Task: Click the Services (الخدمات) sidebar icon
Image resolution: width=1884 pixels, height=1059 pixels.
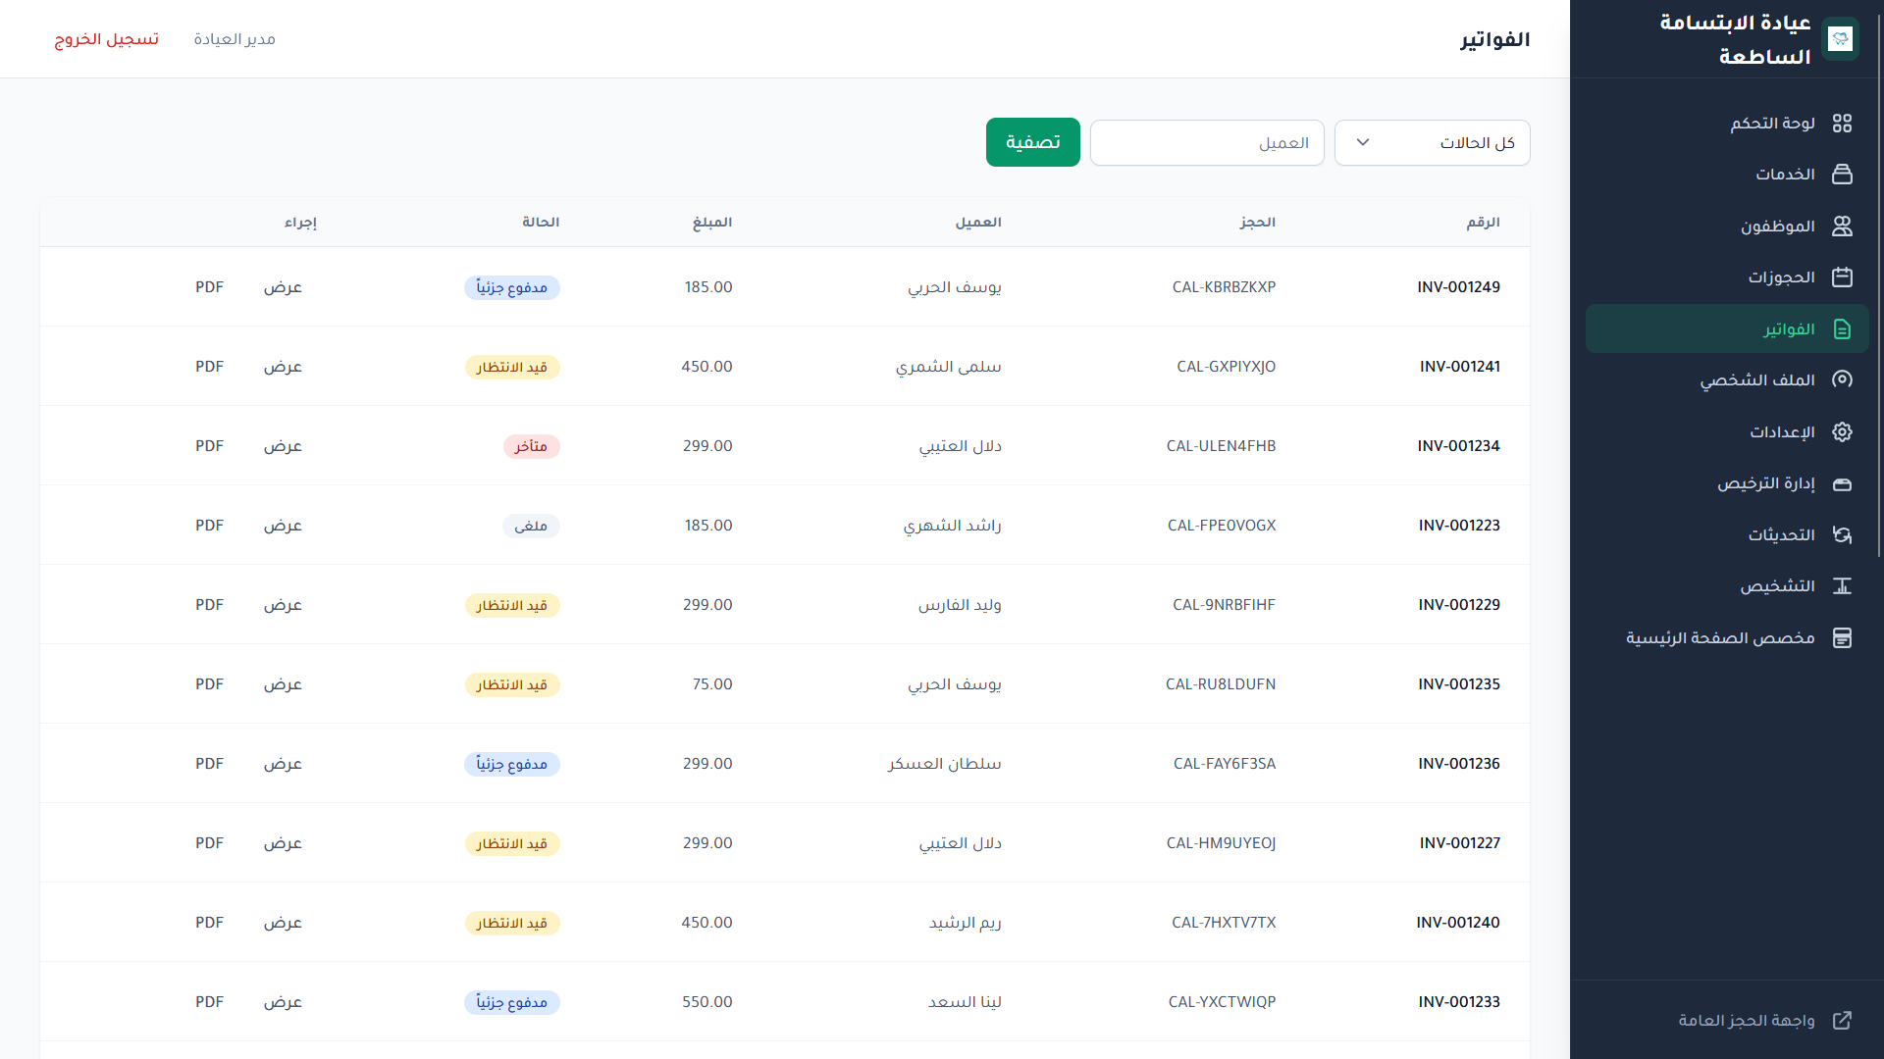Action: [1842, 175]
